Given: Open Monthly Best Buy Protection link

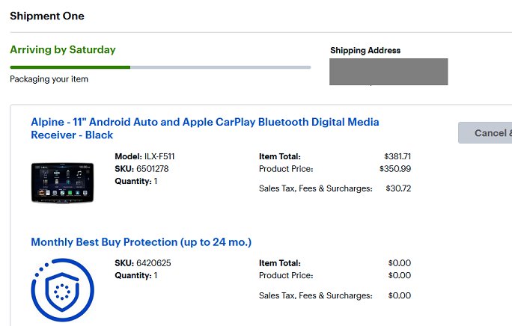Looking at the screenshot, I should (141, 242).
